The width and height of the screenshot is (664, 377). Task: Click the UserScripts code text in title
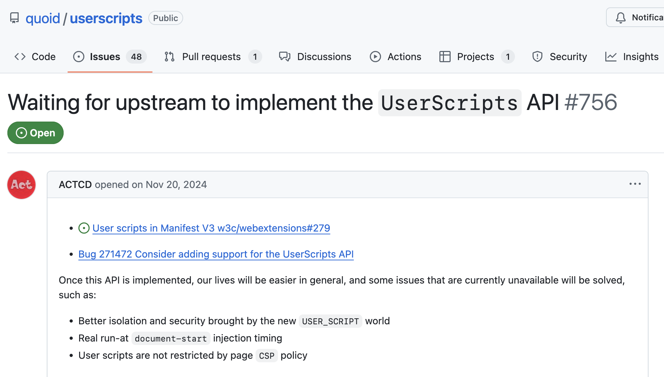[x=450, y=103]
